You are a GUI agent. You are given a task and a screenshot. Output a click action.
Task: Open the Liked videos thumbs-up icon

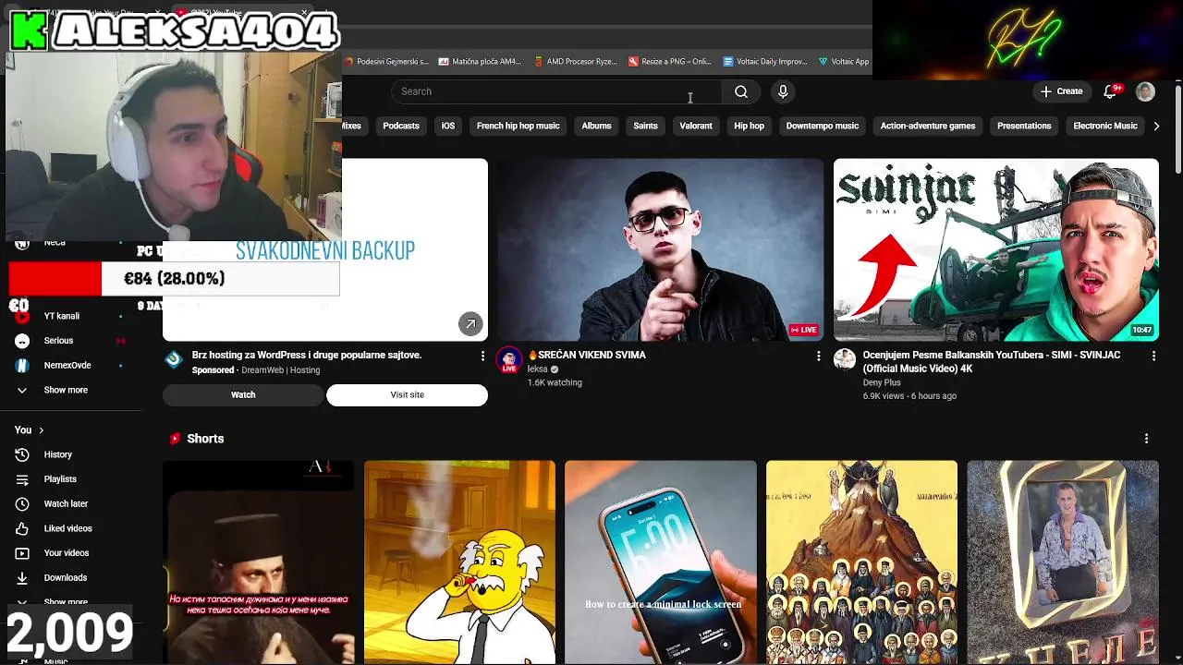click(22, 528)
